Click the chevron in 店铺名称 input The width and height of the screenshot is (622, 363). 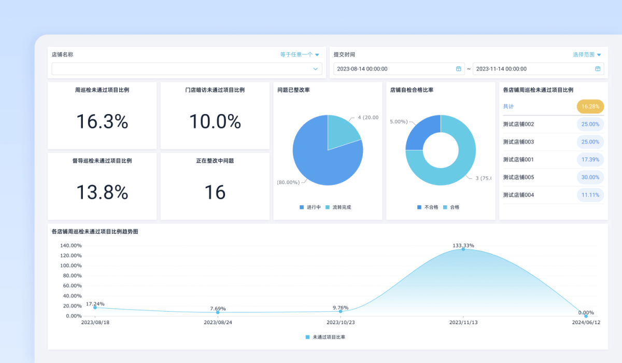click(315, 68)
